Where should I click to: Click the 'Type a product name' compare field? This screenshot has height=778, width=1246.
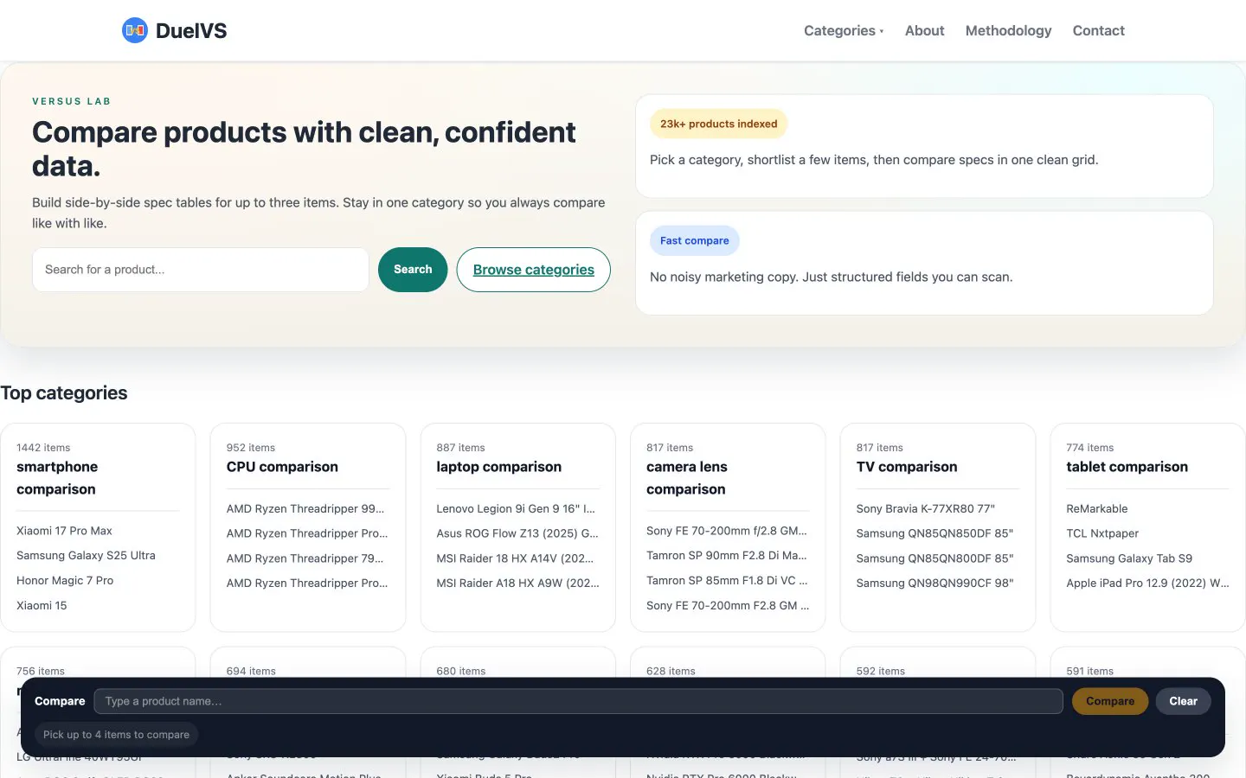578,701
